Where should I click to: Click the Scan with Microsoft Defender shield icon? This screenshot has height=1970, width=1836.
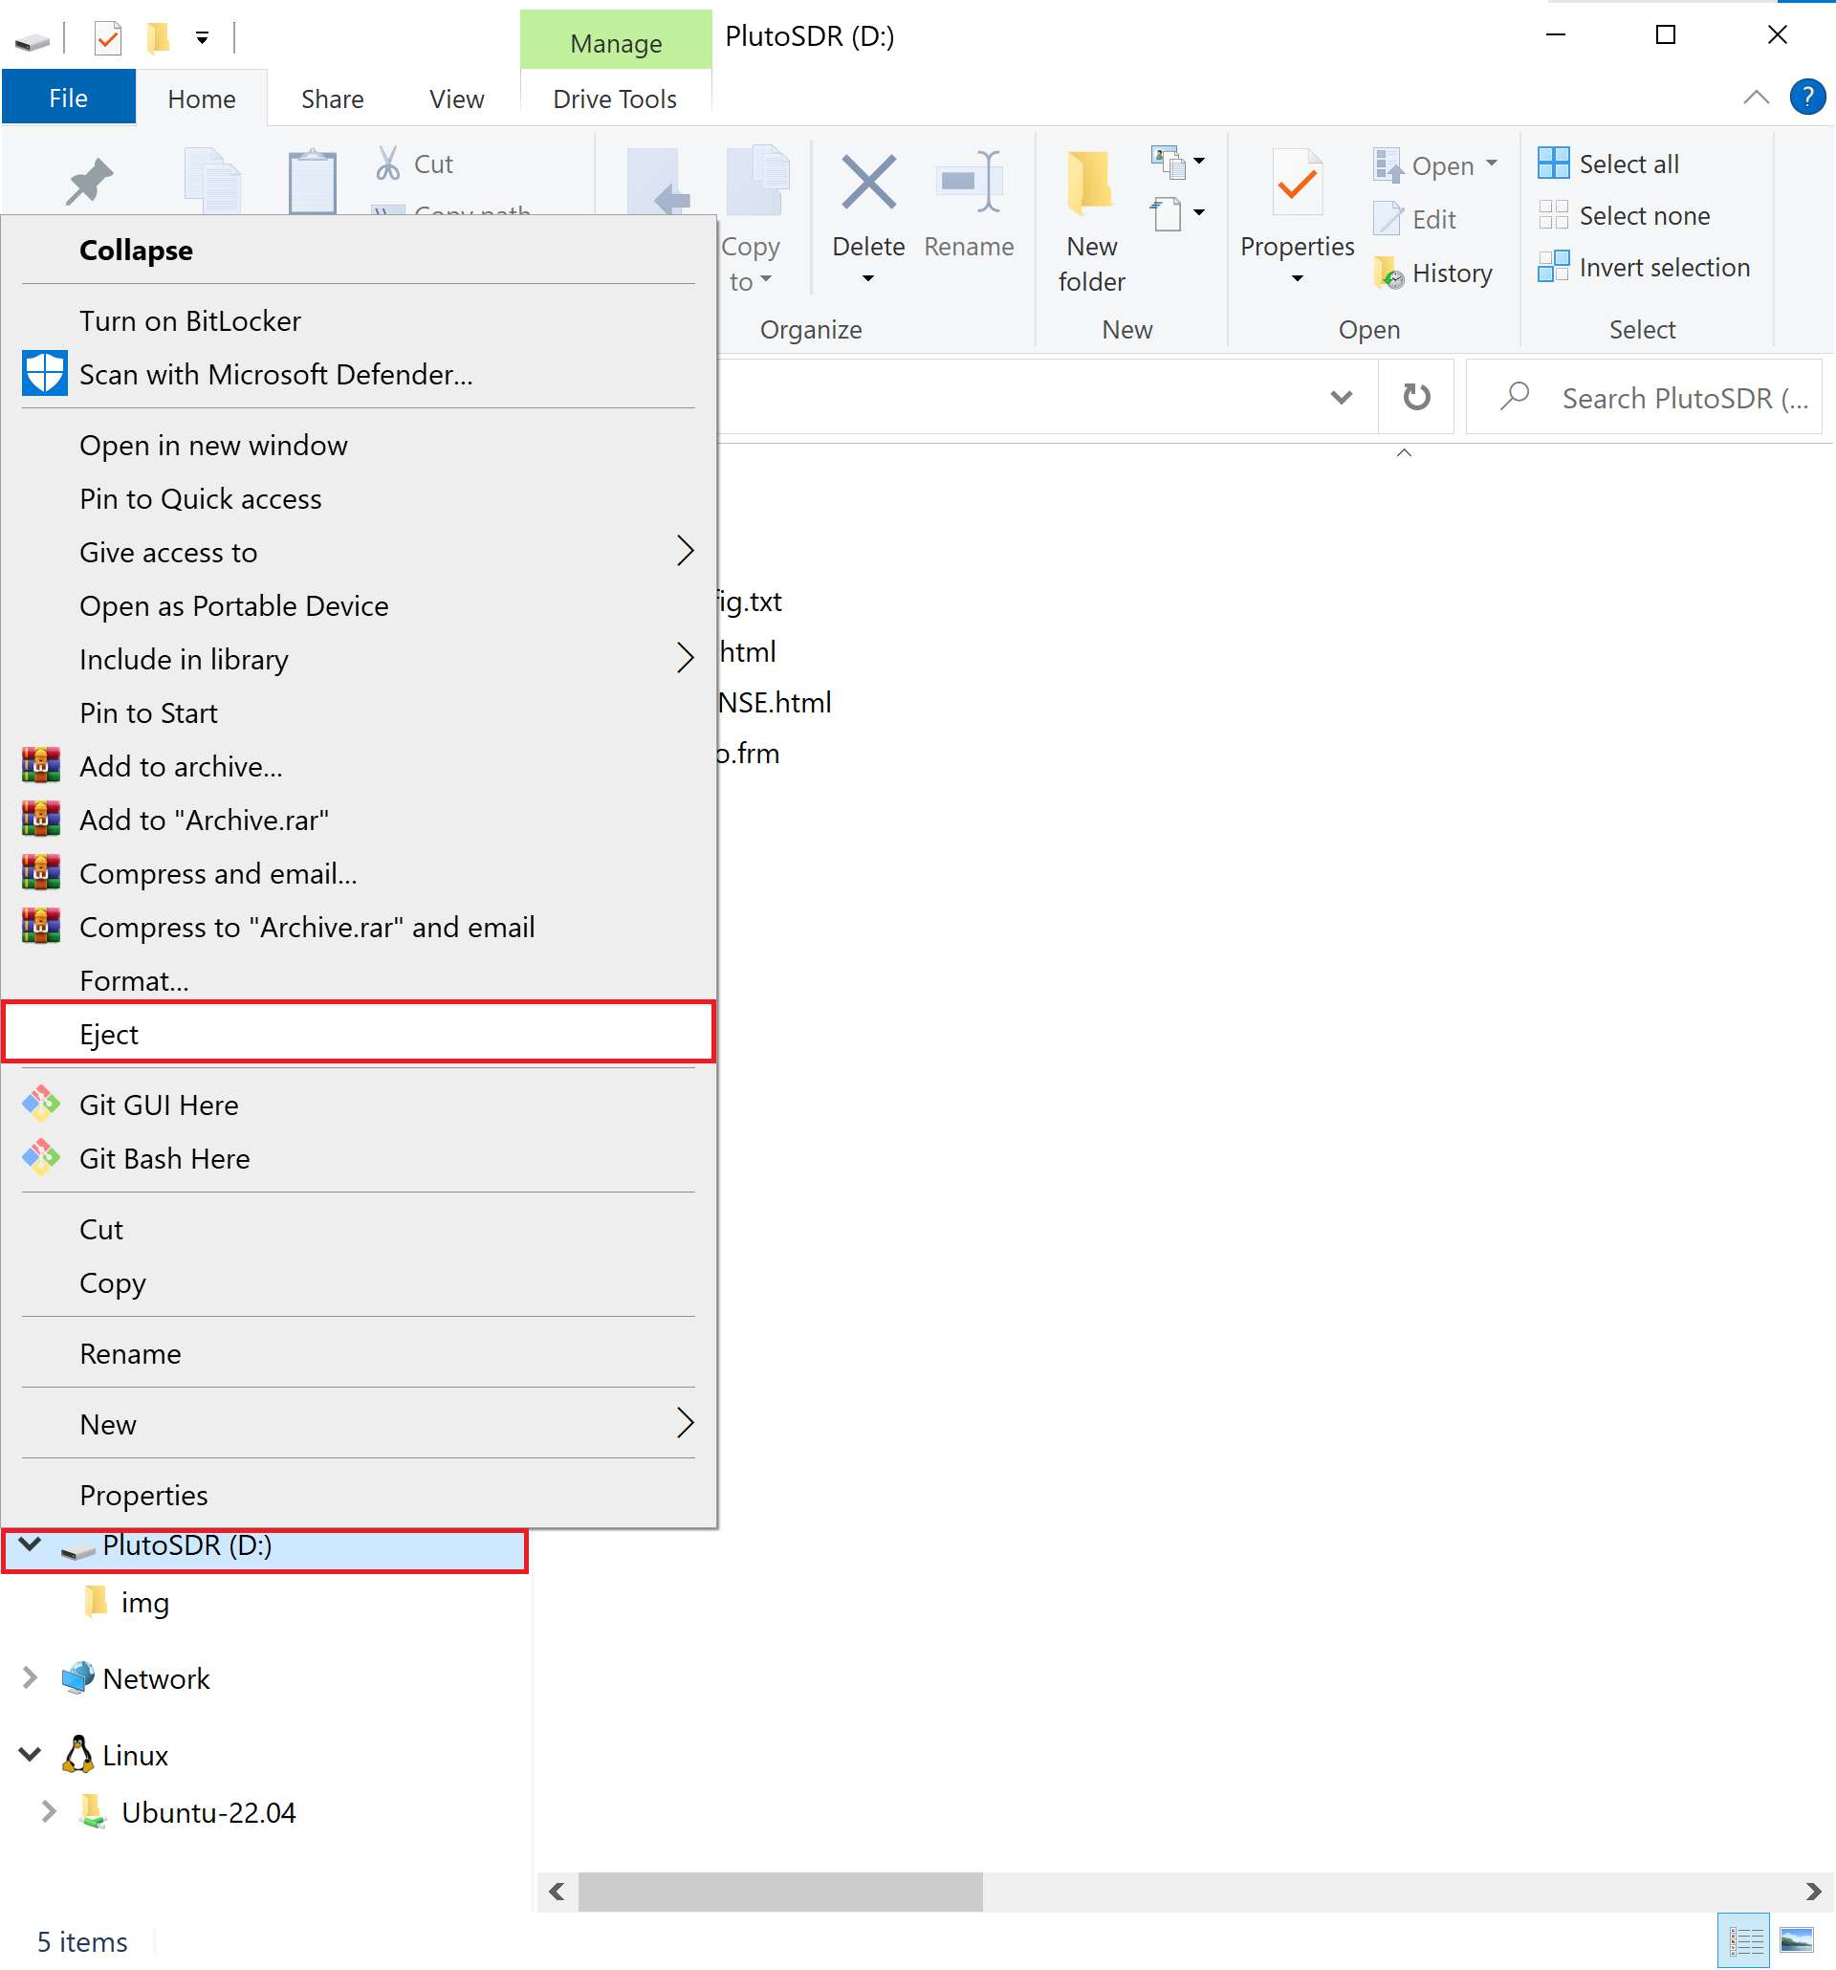(44, 374)
